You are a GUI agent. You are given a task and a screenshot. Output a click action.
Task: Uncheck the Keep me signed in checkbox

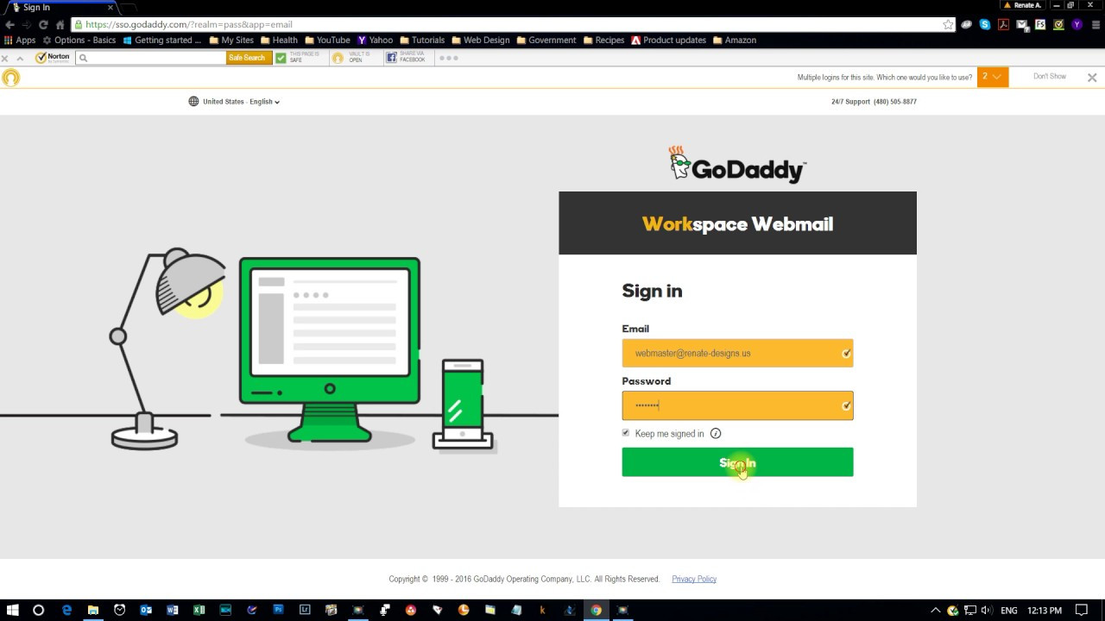click(x=625, y=433)
